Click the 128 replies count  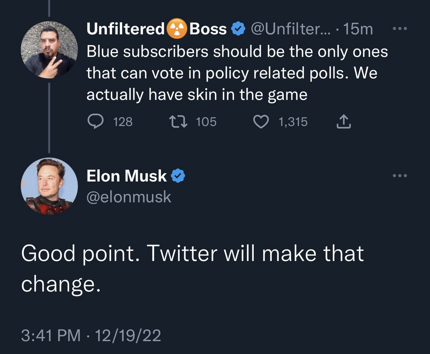click(123, 122)
